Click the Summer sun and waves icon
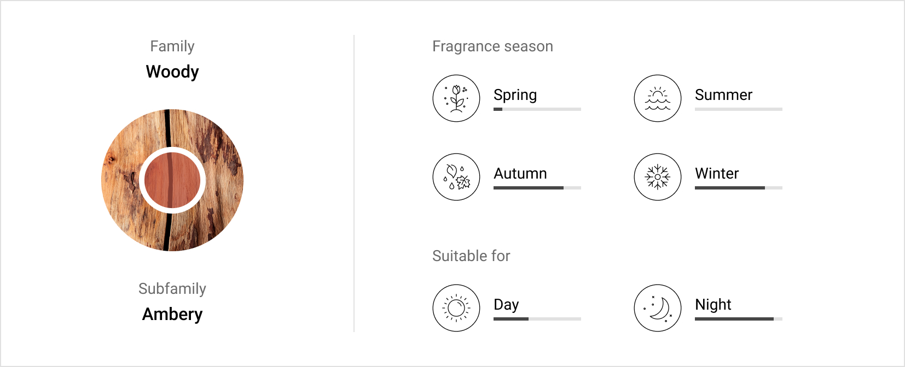Viewport: 905px width, 367px height. (x=658, y=98)
